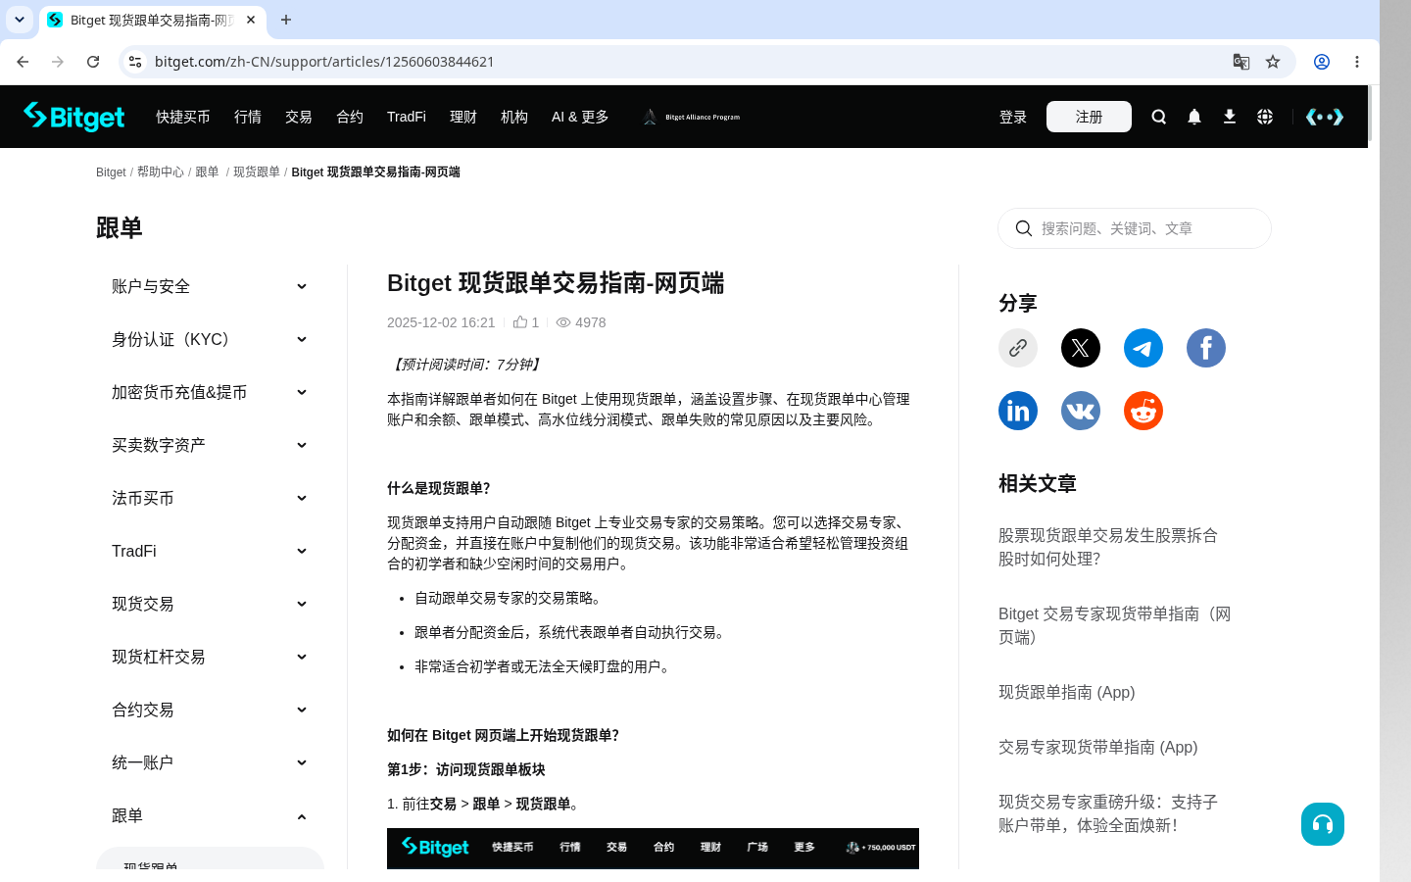Like the article with thumbs-up icon

tap(520, 322)
